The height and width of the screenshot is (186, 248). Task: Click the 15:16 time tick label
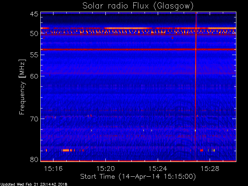click(x=53, y=169)
